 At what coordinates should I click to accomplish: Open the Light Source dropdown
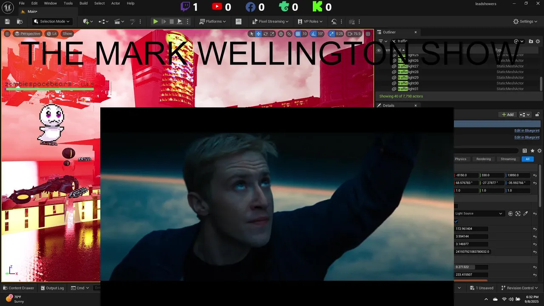coord(479,213)
